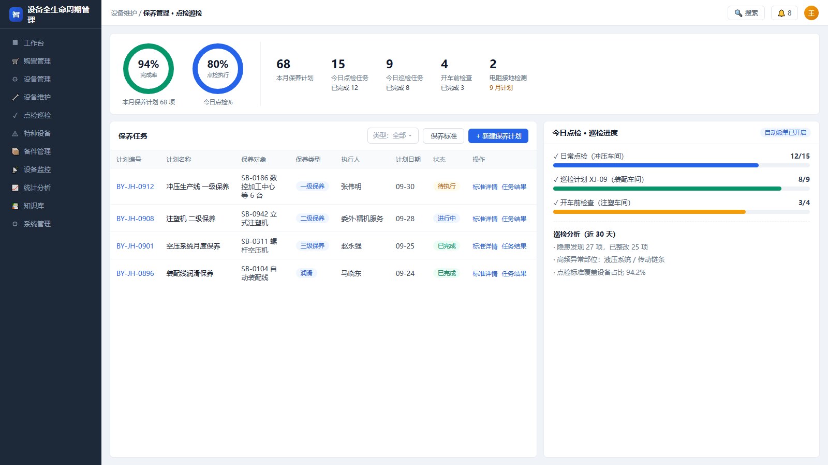828x465 pixels.
Task: Open plan BY-JH-0901 link
Action: [135, 246]
